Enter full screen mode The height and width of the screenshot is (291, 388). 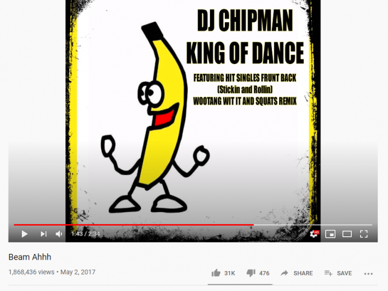pos(363,234)
